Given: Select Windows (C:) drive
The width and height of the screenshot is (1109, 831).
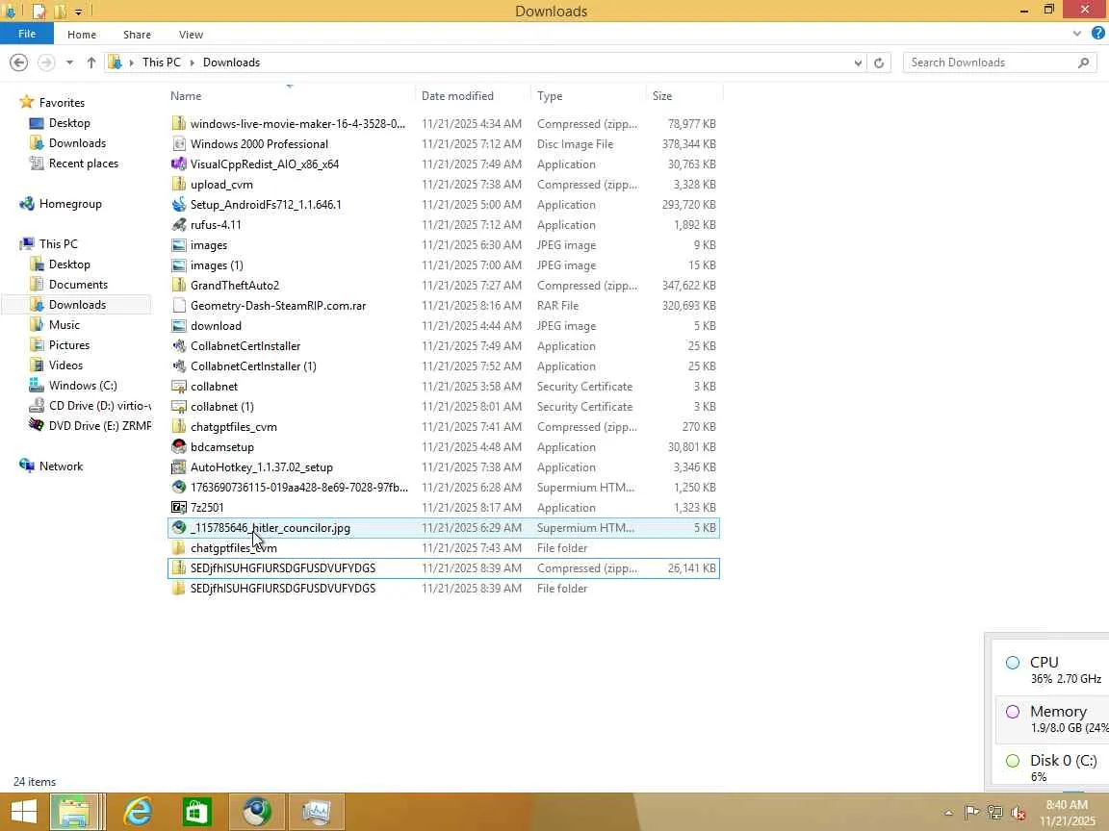Looking at the screenshot, I should [x=83, y=385].
